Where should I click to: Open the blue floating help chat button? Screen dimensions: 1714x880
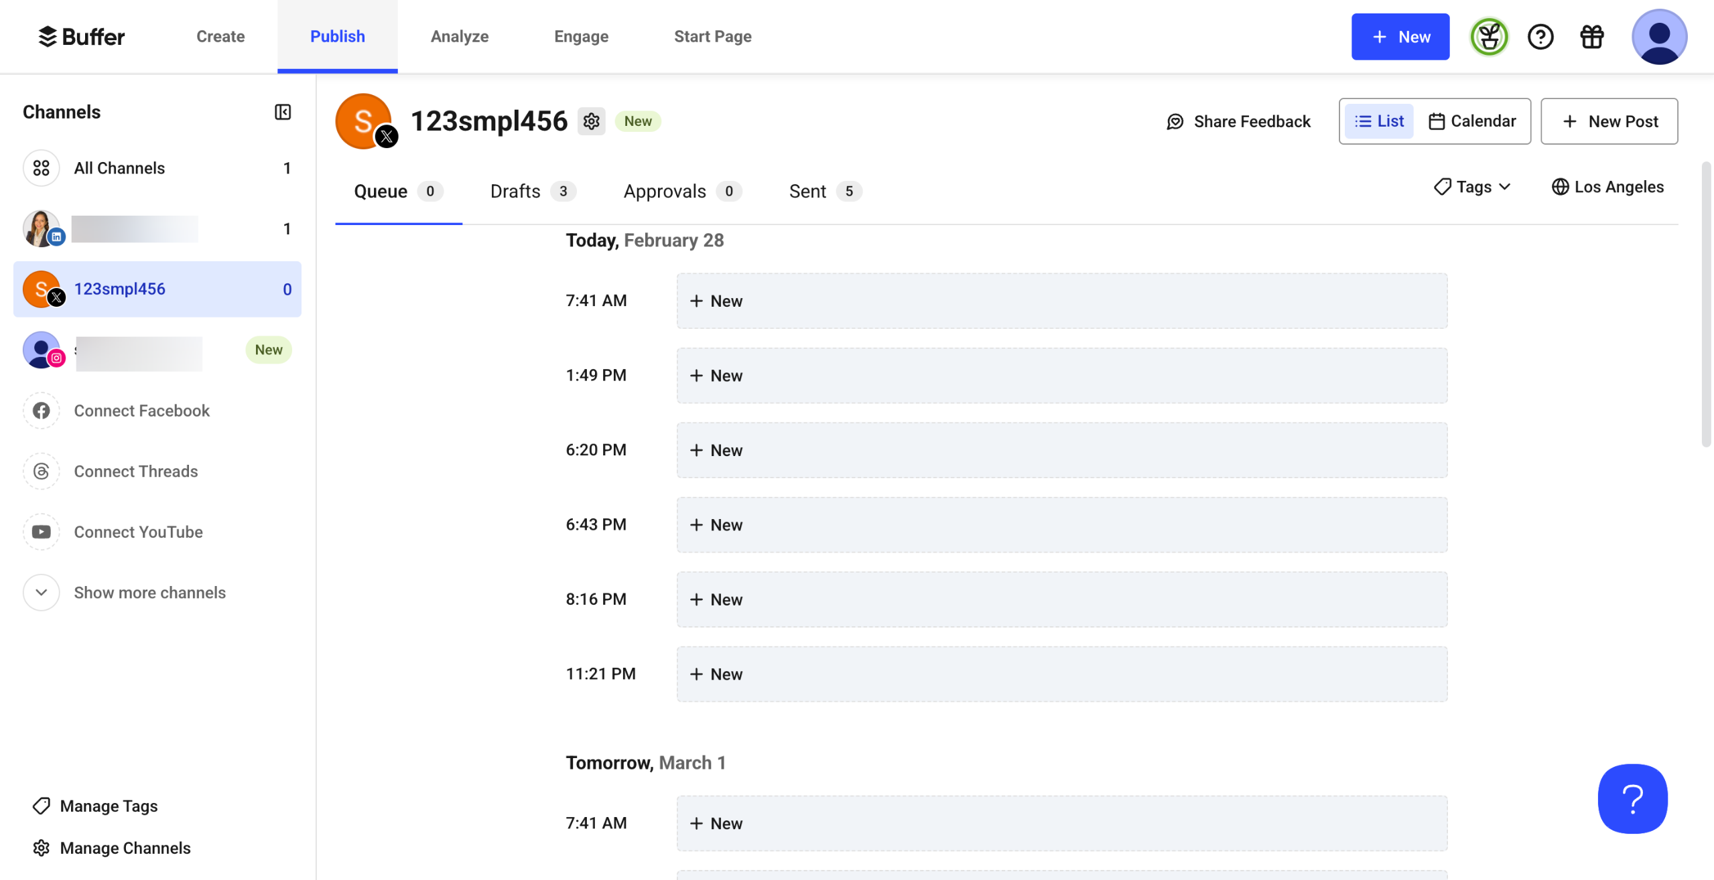point(1632,798)
